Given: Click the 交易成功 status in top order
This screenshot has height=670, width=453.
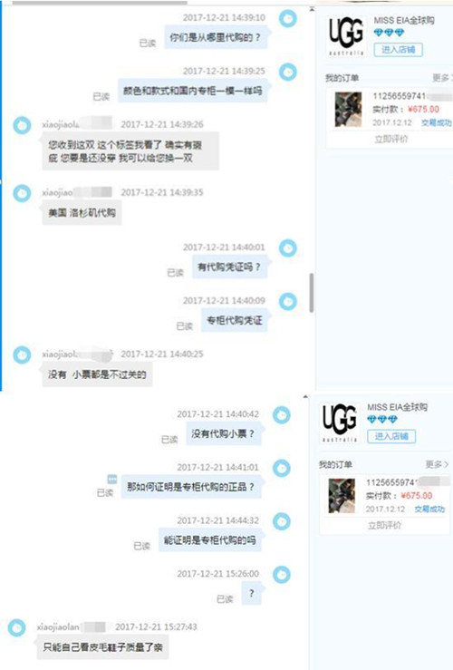Looking at the screenshot, I should [x=436, y=122].
